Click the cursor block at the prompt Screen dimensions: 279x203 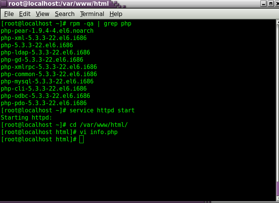coord(81,139)
